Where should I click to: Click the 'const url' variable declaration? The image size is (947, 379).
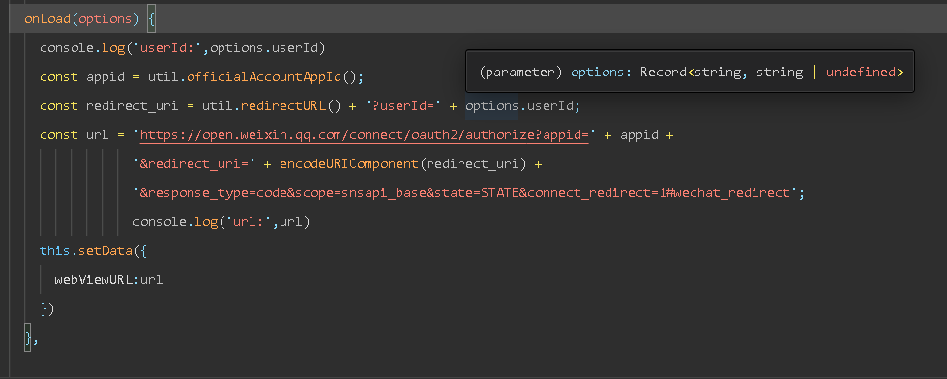point(74,135)
